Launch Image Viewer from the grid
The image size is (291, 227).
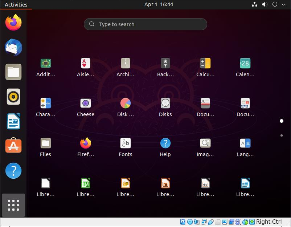pos(205,143)
